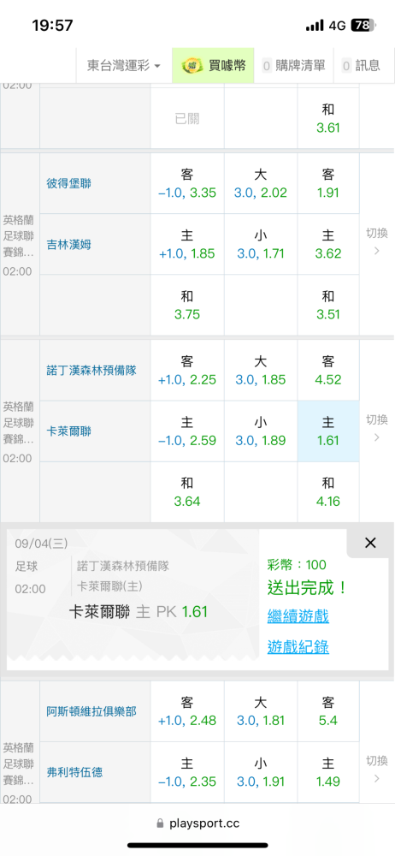This screenshot has height=856, width=395.
Task: Close the bet confirmation slip
Action: [370, 543]
